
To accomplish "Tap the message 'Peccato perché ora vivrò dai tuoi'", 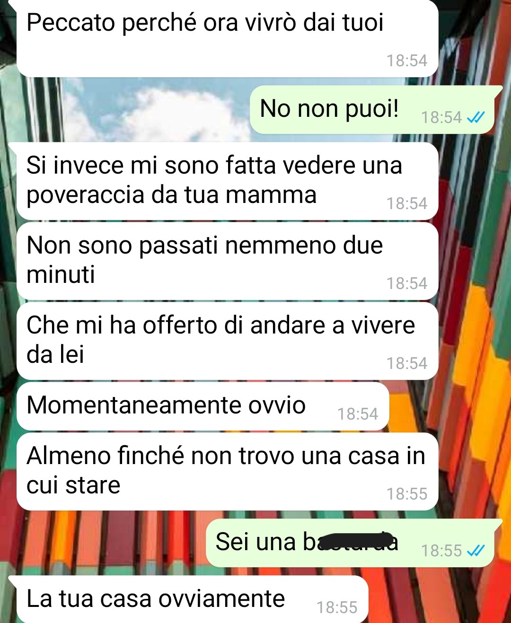I will [227, 38].
